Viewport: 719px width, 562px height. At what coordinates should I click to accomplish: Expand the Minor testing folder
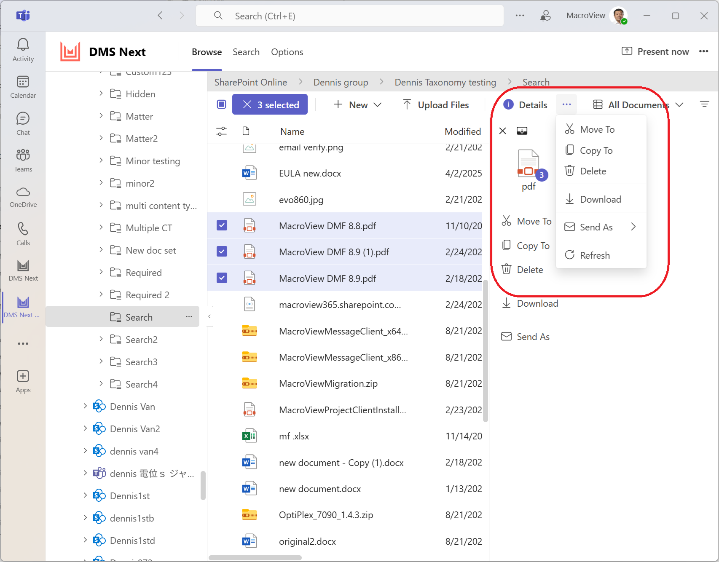tap(101, 160)
